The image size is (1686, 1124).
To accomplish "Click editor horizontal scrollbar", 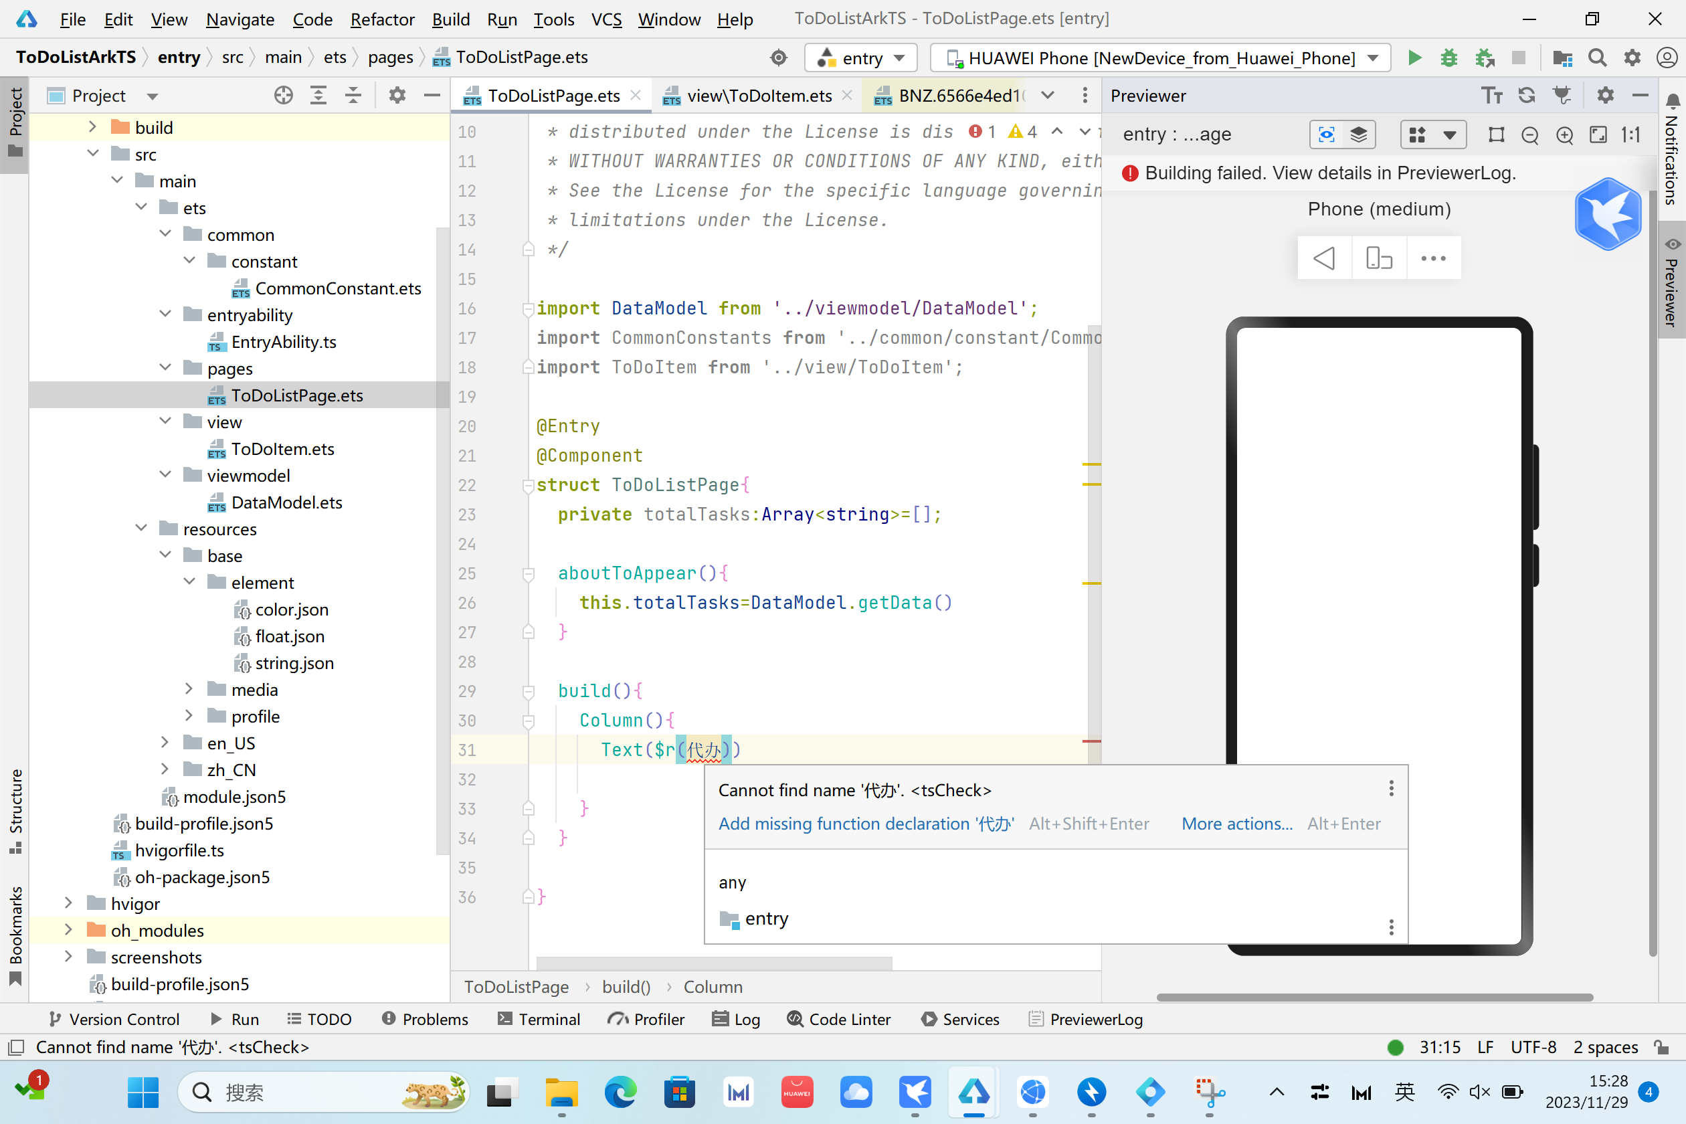I will 714,963.
